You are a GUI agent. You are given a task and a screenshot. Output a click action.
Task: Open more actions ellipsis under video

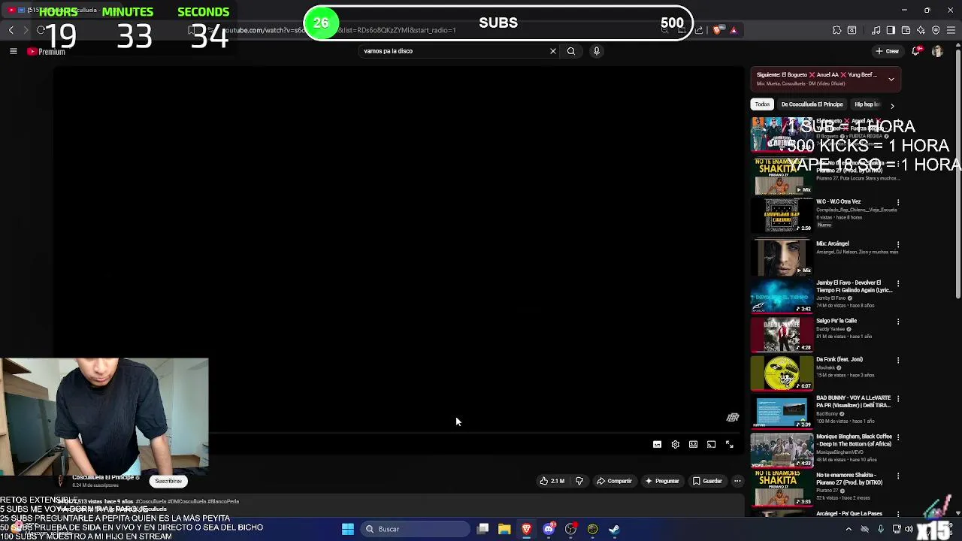(737, 481)
